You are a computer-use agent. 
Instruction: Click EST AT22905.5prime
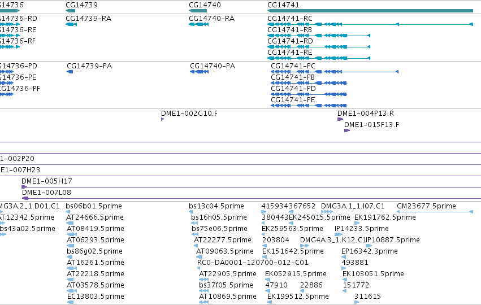click(x=228, y=274)
